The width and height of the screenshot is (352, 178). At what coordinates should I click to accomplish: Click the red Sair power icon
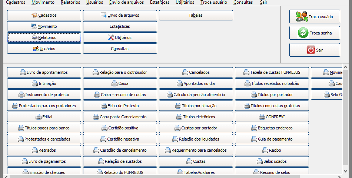[311, 50]
